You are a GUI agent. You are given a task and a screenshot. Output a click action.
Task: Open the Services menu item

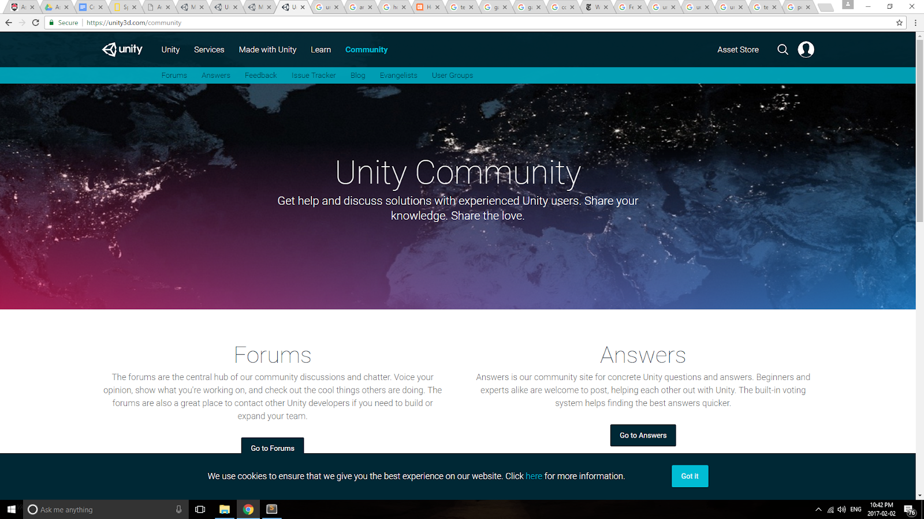pos(209,50)
